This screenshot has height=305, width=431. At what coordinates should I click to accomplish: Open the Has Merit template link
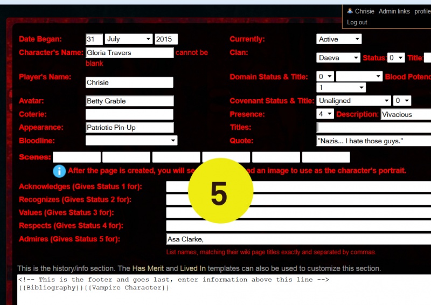click(148, 268)
